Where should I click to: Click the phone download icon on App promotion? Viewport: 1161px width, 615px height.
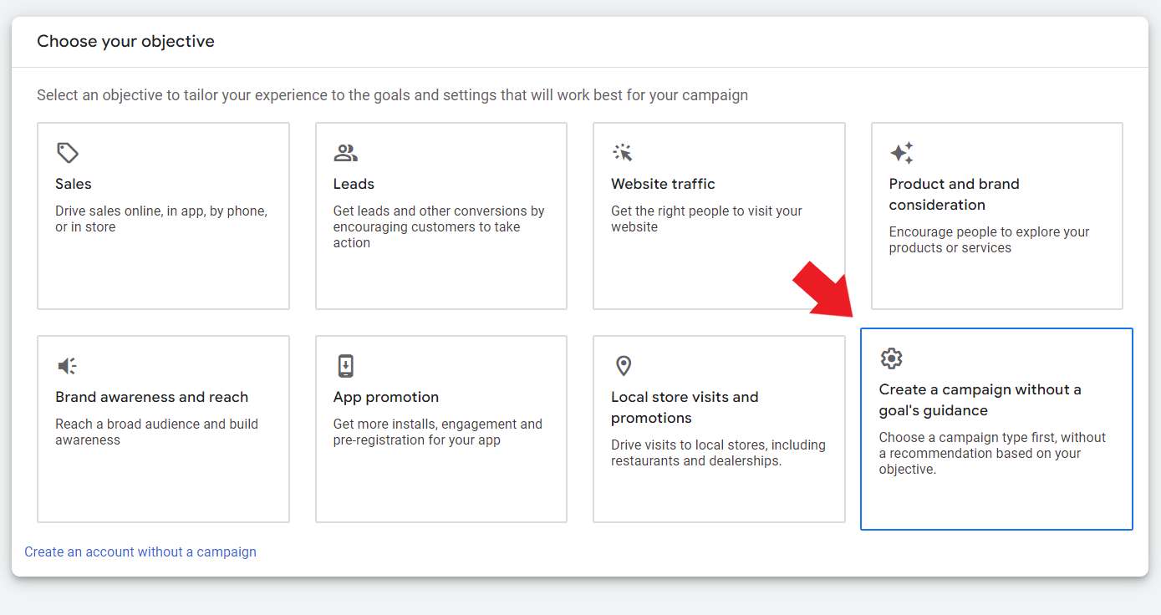[x=346, y=365]
